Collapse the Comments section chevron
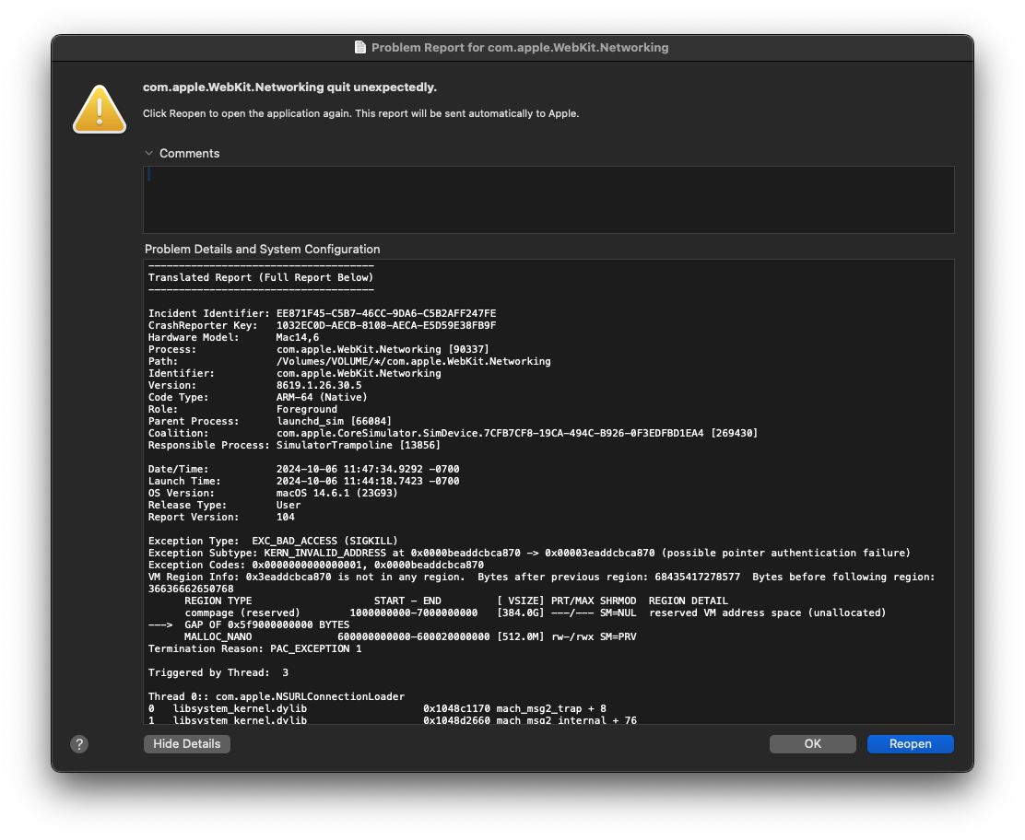This screenshot has height=840, width=1025. pyautogui.click(x=149, y=154)
